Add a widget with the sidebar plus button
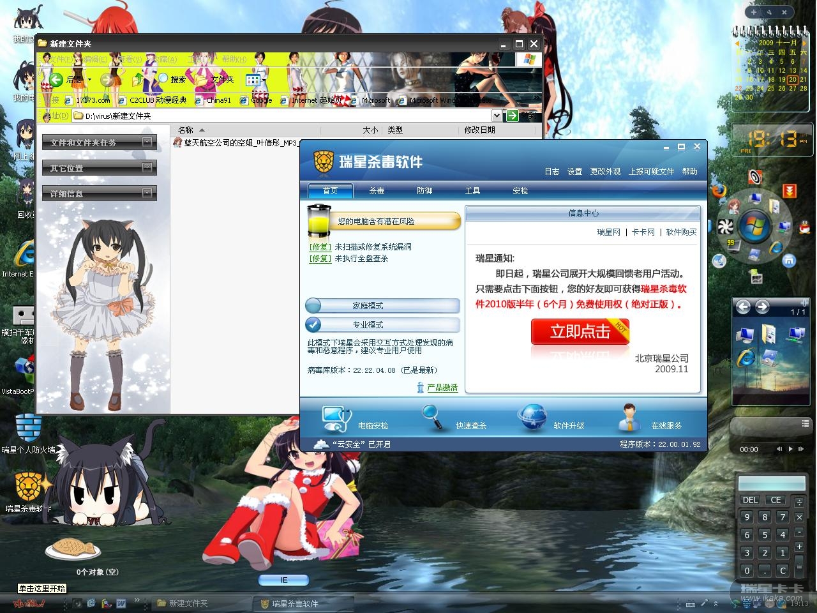The image size is (817, 613). [x=754, y=12]
